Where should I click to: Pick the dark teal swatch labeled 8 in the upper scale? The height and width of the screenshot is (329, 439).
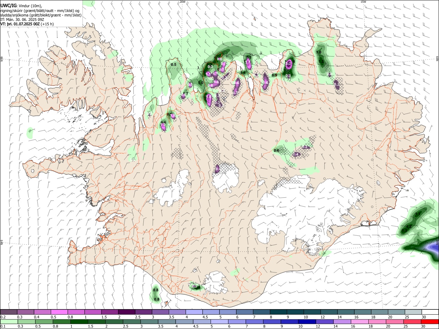[278, 312]
